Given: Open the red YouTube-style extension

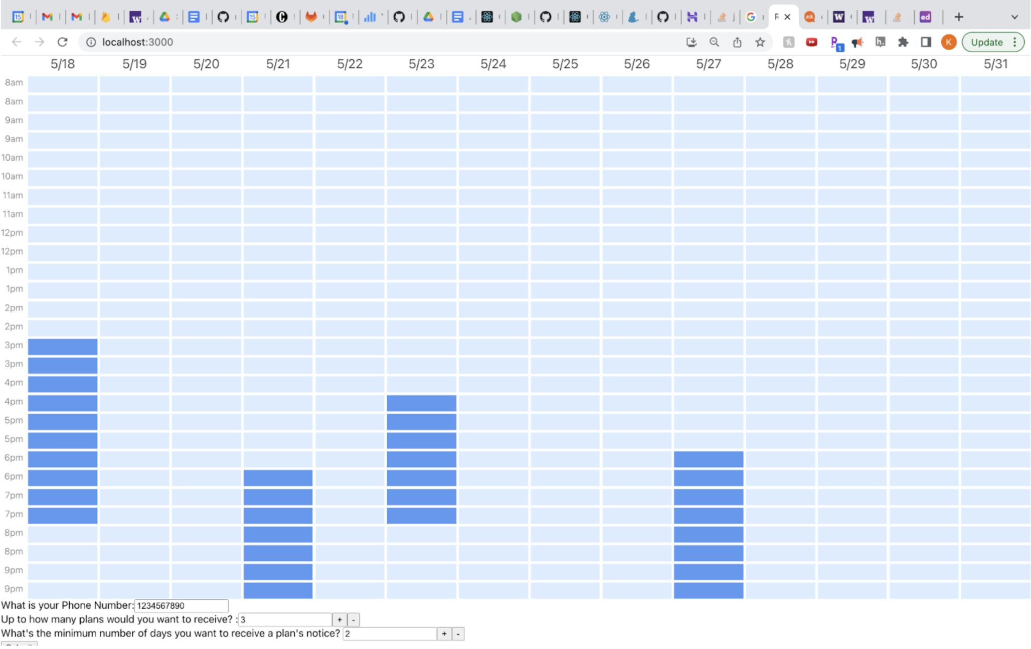Looking at the screenshot, I should tap(811, 42).
